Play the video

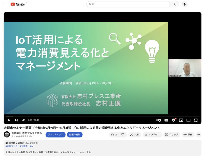click(x=9, y=120)
